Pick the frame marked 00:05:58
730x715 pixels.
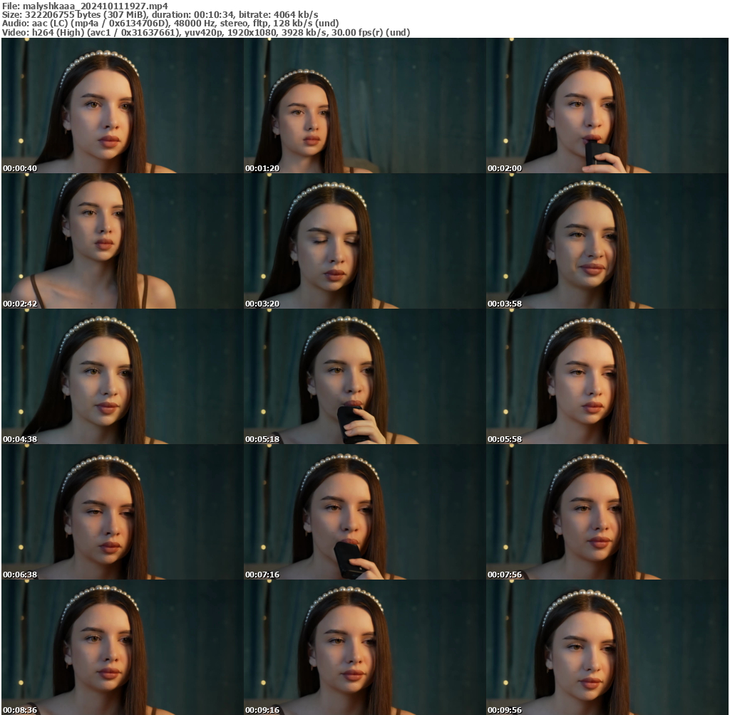[x=607, y=376]
